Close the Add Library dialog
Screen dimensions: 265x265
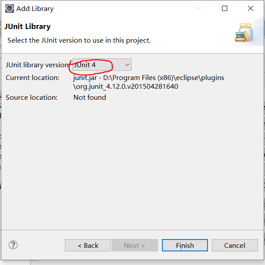tap(251, 8)
